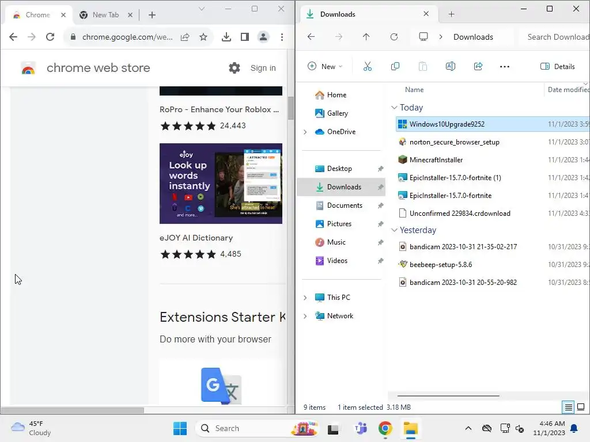
Task: Click the Chrome vertical scrollbar thumb
Action: (290, 108)
